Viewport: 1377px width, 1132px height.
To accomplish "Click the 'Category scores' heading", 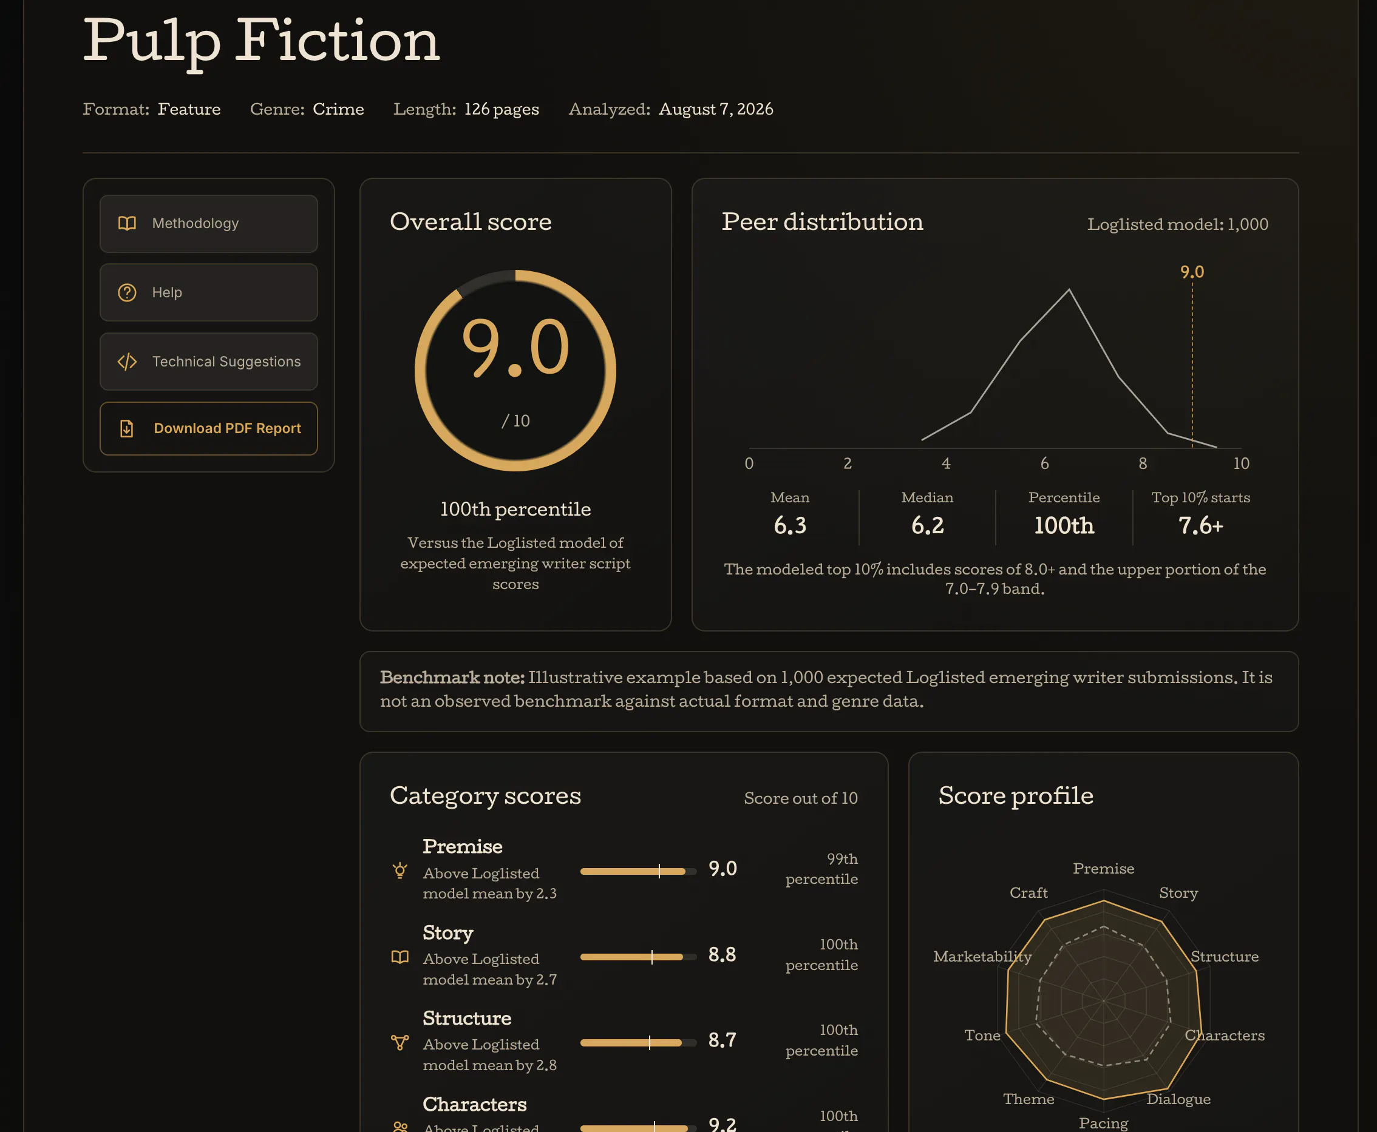I will [485, 796].
